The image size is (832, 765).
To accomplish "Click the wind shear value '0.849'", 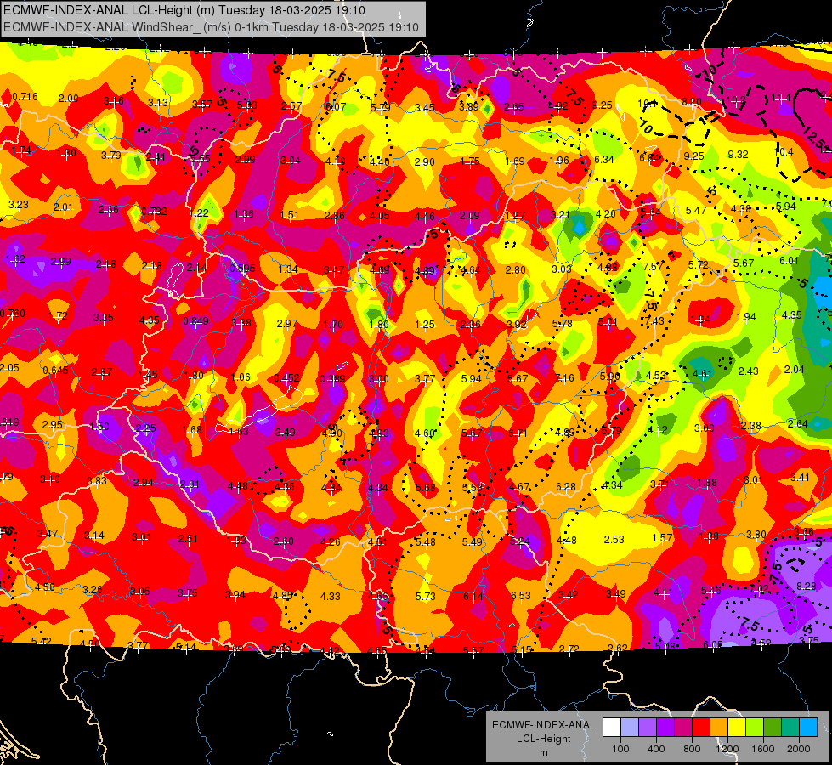I will (195, 321).
